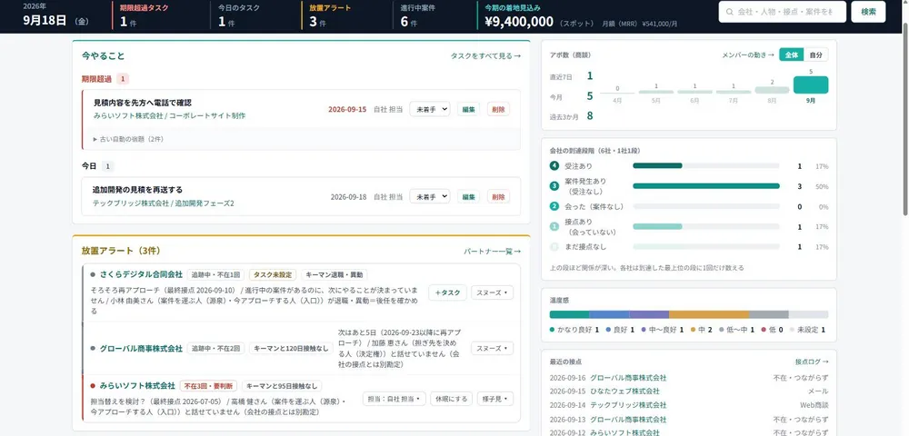The image size is (909, 436).
Task: Click the 検索 button
Action: point(868,12)
